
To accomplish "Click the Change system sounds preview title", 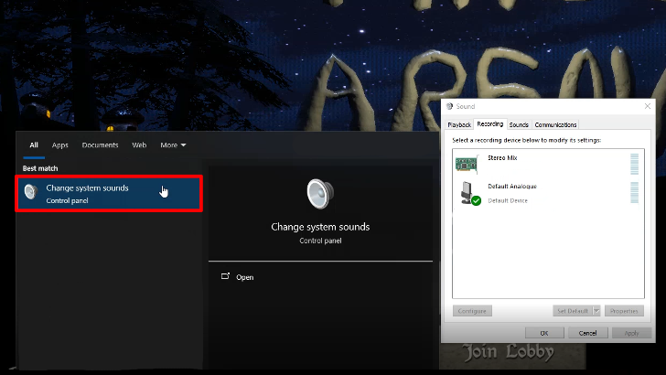I will [x=320, y=227].
